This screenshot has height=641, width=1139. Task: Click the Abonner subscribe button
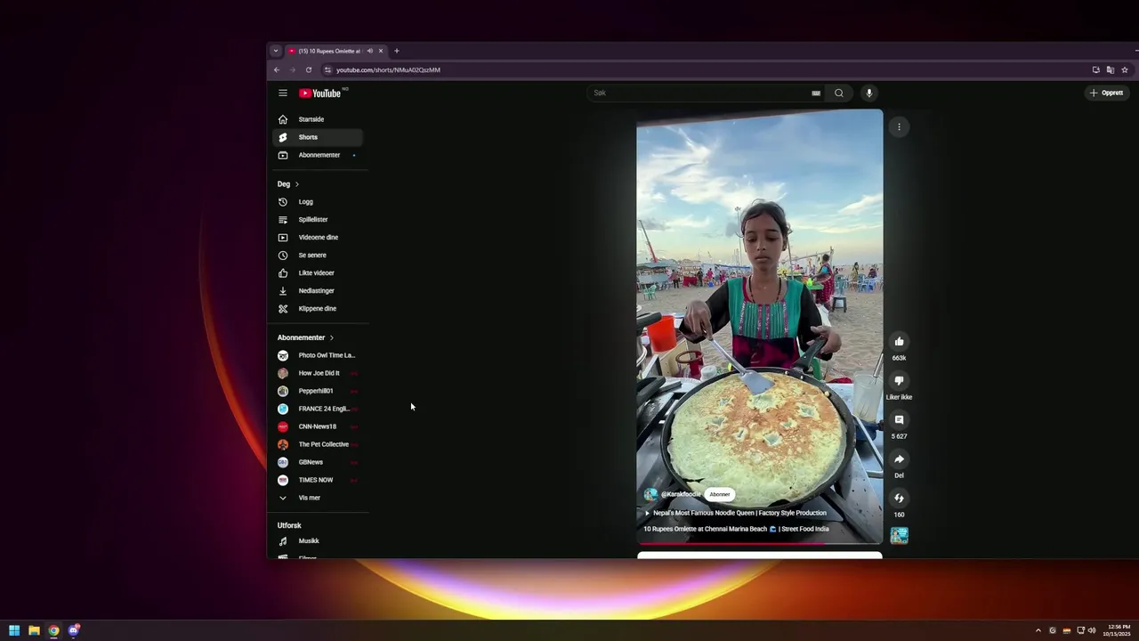point(720,494)
